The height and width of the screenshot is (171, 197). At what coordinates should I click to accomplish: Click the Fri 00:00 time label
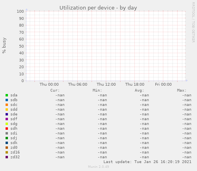(163, 85)
